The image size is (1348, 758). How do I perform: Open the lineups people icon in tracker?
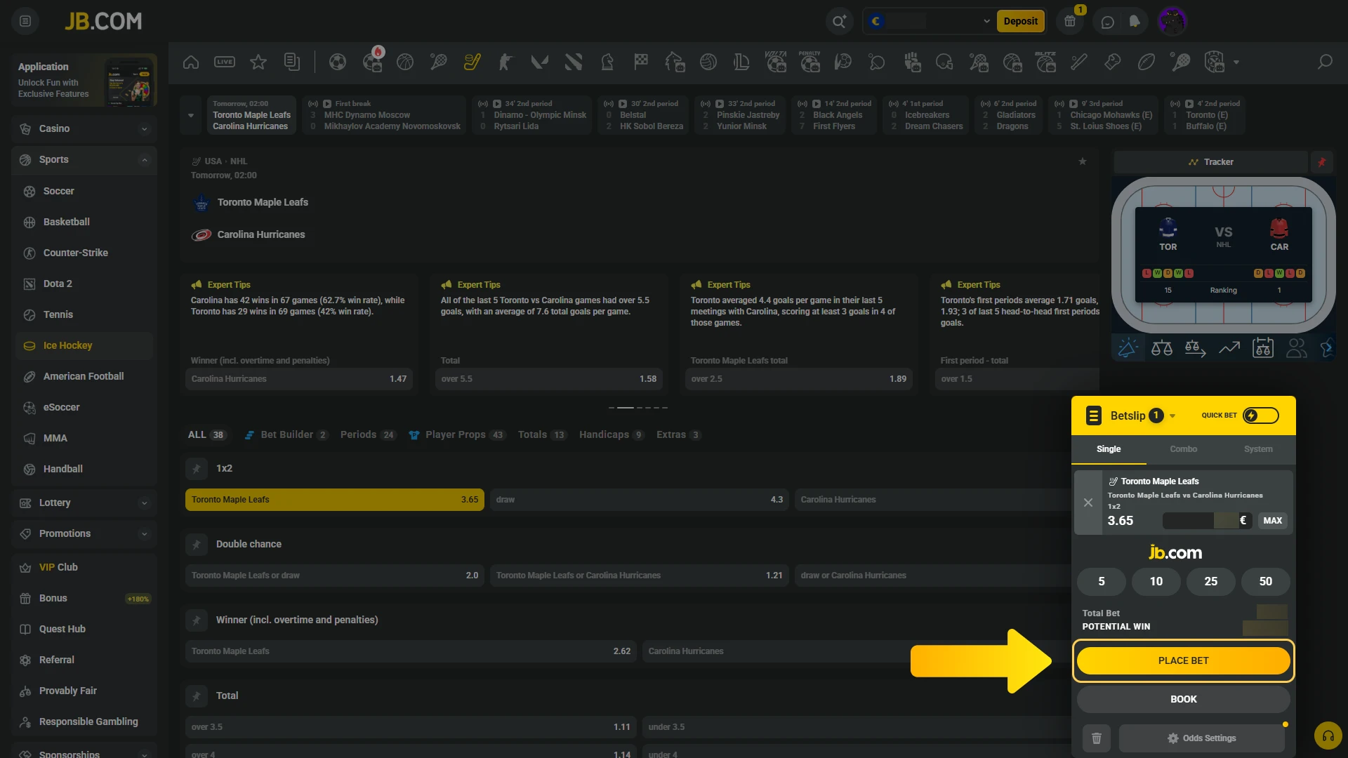tap(1297, 348)
